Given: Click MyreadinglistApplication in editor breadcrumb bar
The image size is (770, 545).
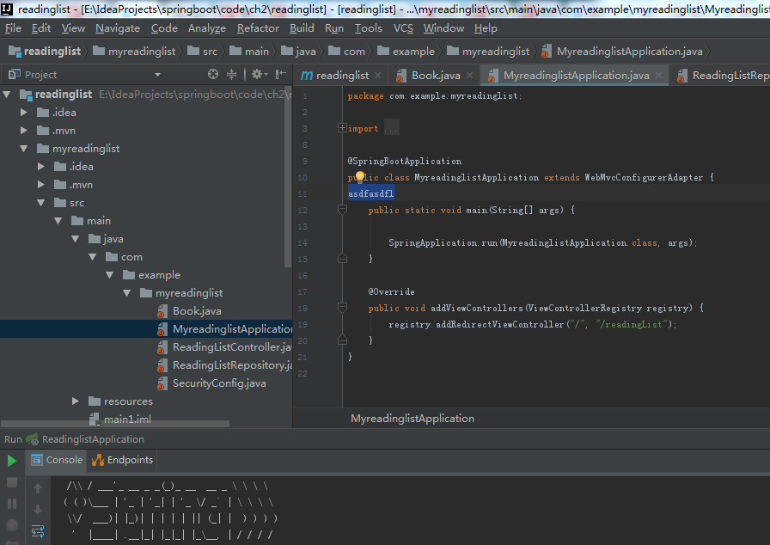Looking at the screenshot, I should pos(412,419).
